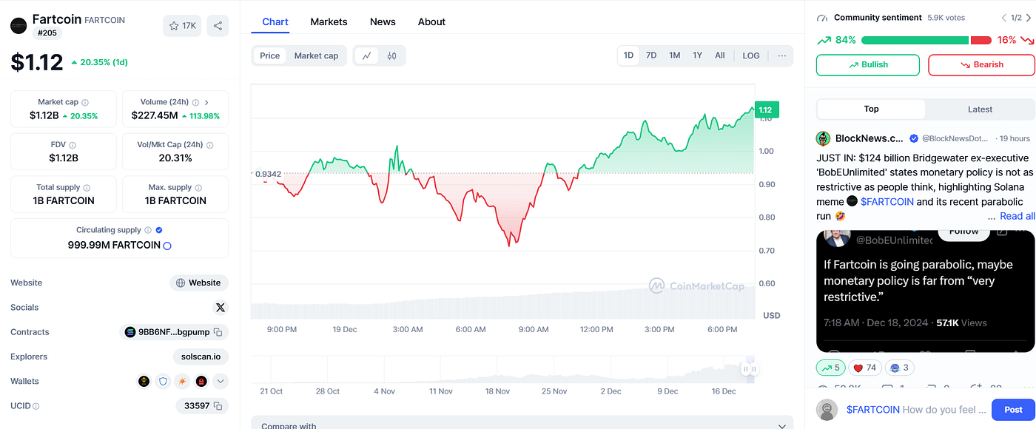Screen dimensions: 1036x429
Task: Open the embedded BobEUnlimited tweet image
Action: coord(925,291)
